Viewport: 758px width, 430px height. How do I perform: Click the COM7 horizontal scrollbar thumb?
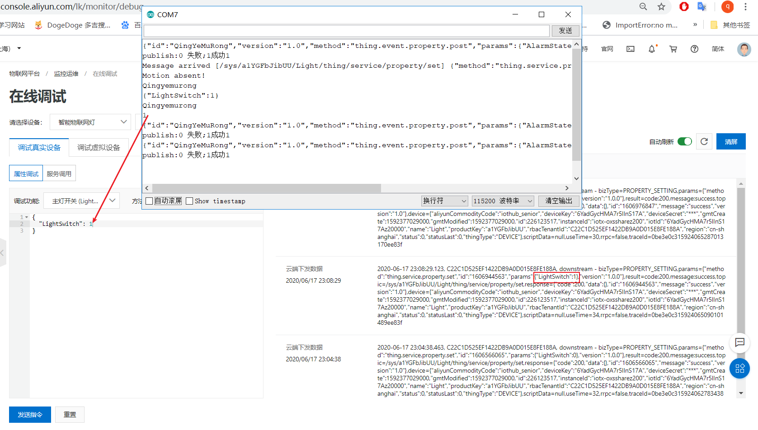tap(267, 188)
